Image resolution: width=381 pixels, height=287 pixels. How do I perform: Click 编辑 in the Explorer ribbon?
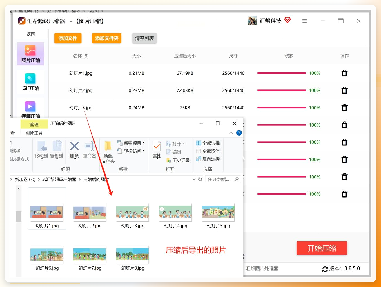tap(174, 152)
